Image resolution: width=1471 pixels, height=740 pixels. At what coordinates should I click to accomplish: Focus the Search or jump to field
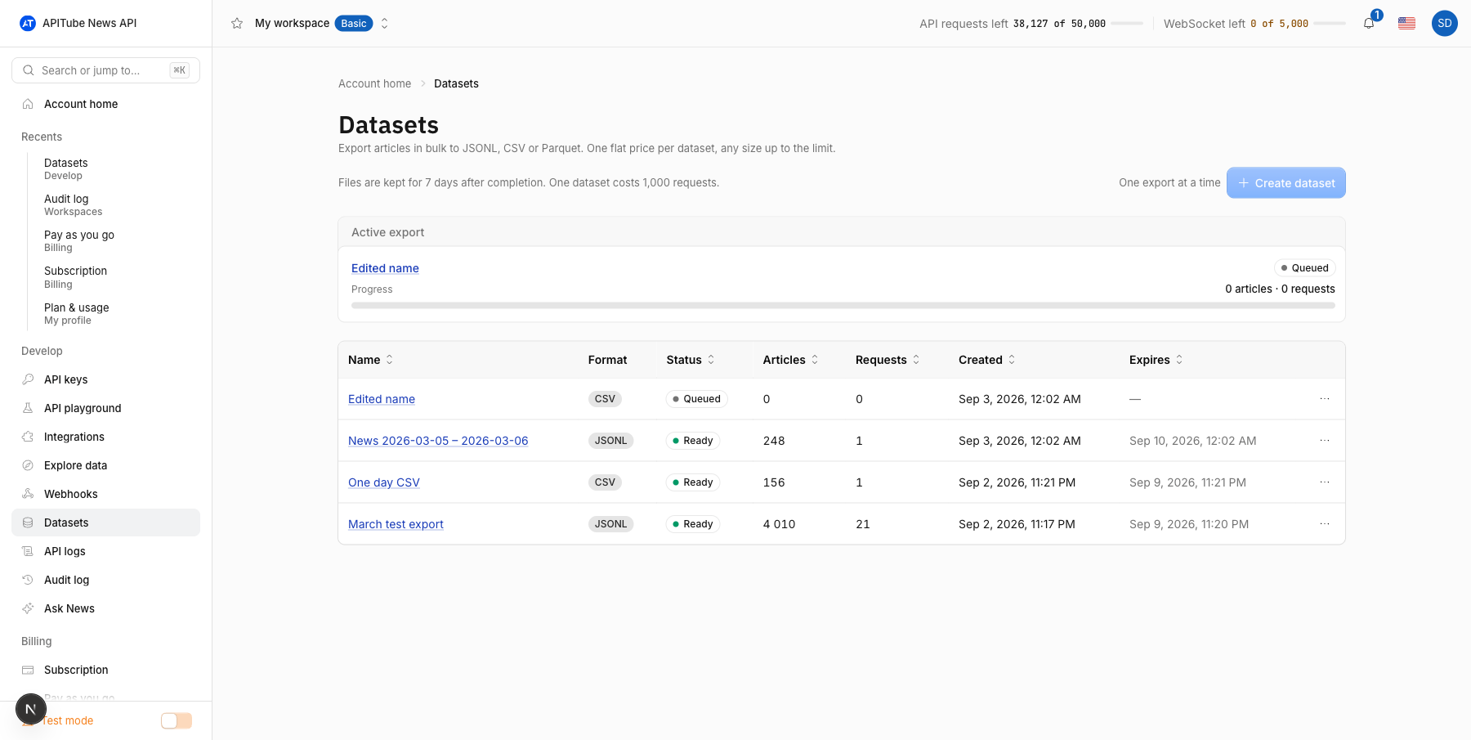coord(105,70)
